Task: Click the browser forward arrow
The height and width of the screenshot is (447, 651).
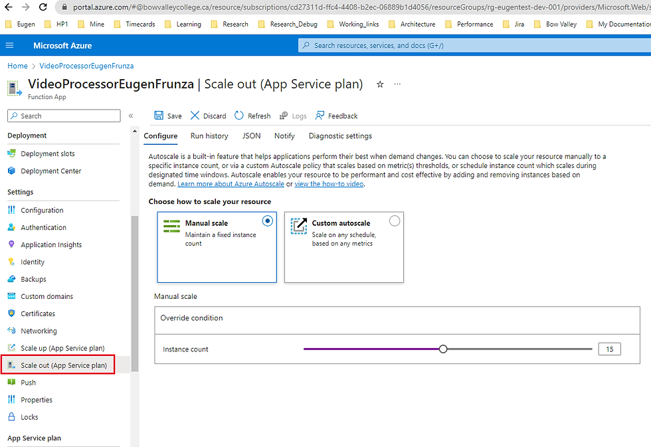Action: click(25, 7)
